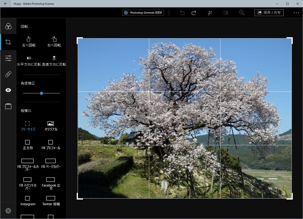Click the 回転 section heading
Image resolution: width=303 pixels, height=219 pixels.
click(x=24, y=26)
